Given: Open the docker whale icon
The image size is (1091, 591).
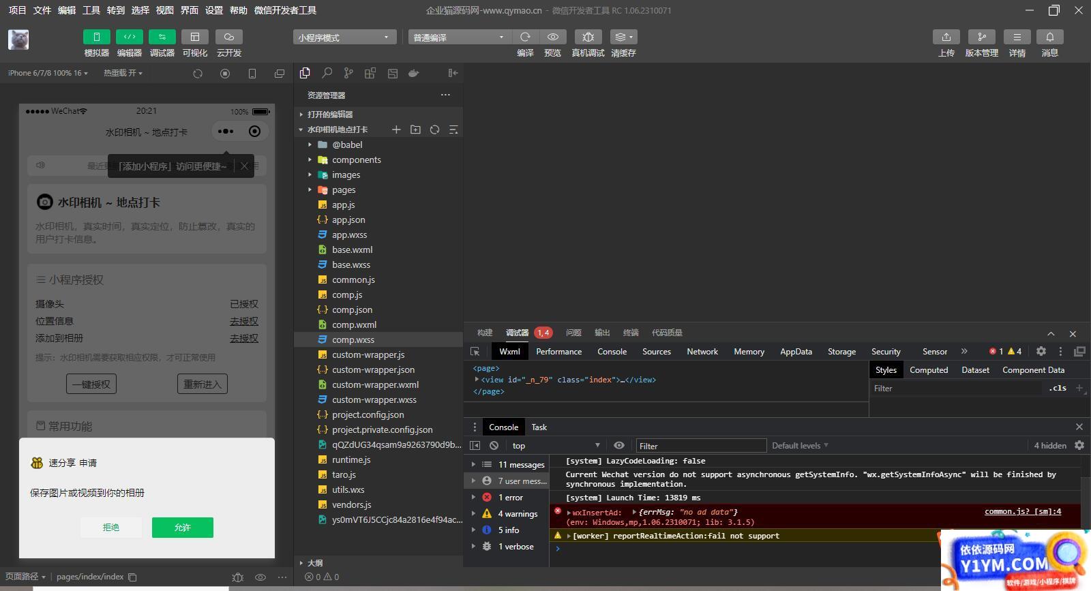Looking at the screenshot, I should pos(414,73).
